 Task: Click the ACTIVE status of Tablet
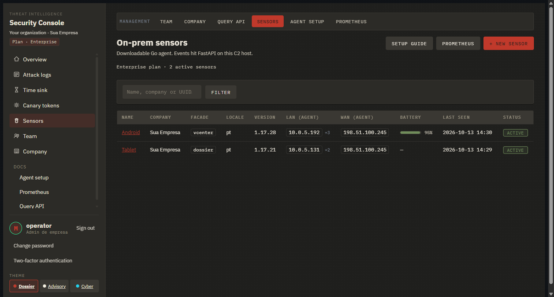515,150
